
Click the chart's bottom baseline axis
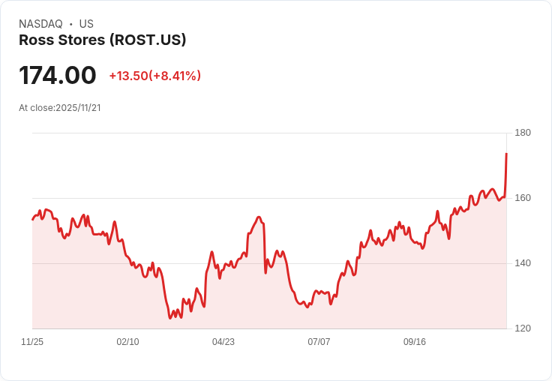pyautogui.click(x=270, y=328)
